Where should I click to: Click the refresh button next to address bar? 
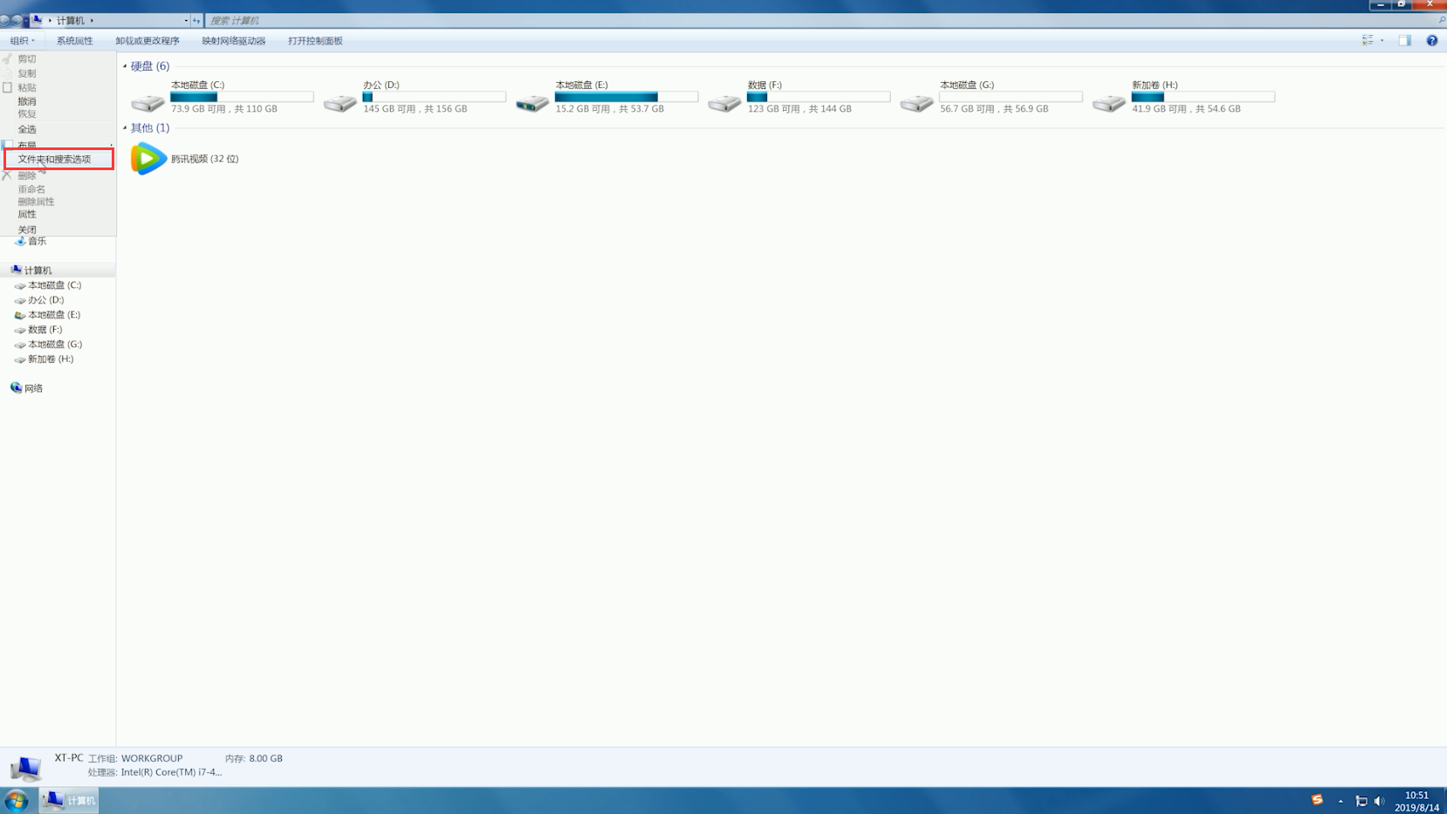(196, 20)
